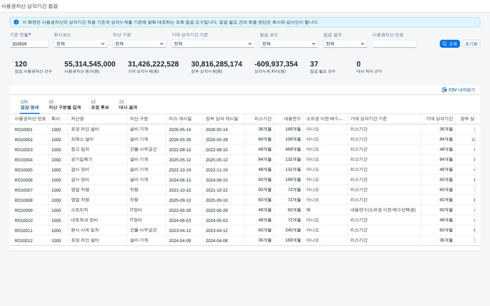Image resolution: width=490 pixels, height=306 pixels.
Task: Click the 내용연수 column header
Action: [289, 119]
